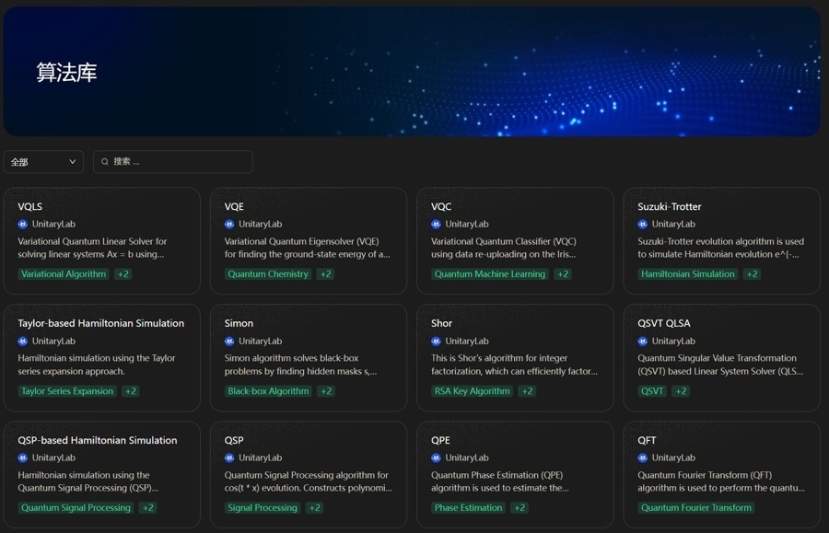Screen dimensions: 829x533
Task: Click UnitaryLab logo icon on QSVT QLSA card
Action: (642, 342)
